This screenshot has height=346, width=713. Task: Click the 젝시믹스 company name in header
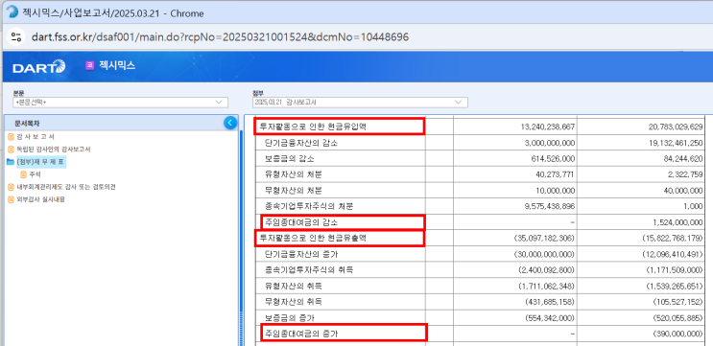(x=117, y=65)
